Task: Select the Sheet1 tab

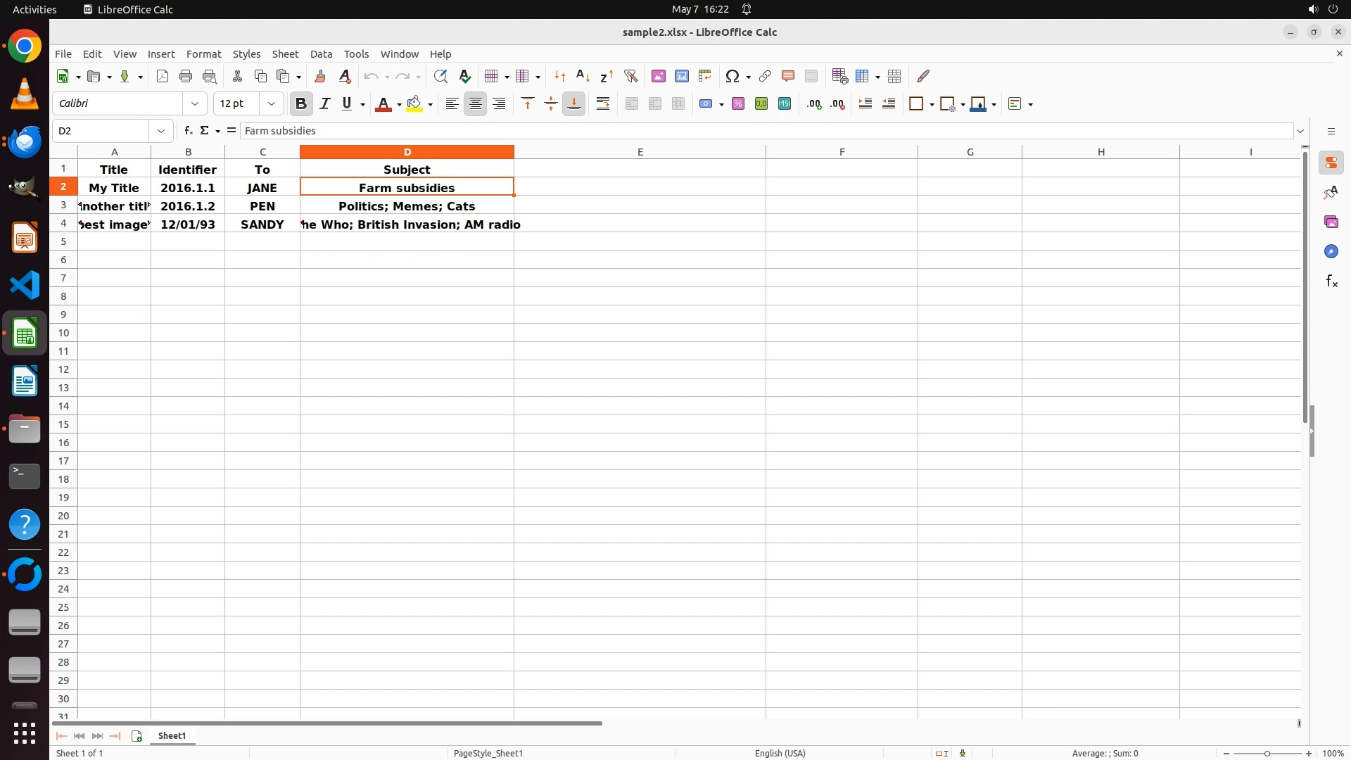Action: tap(172, 735)
